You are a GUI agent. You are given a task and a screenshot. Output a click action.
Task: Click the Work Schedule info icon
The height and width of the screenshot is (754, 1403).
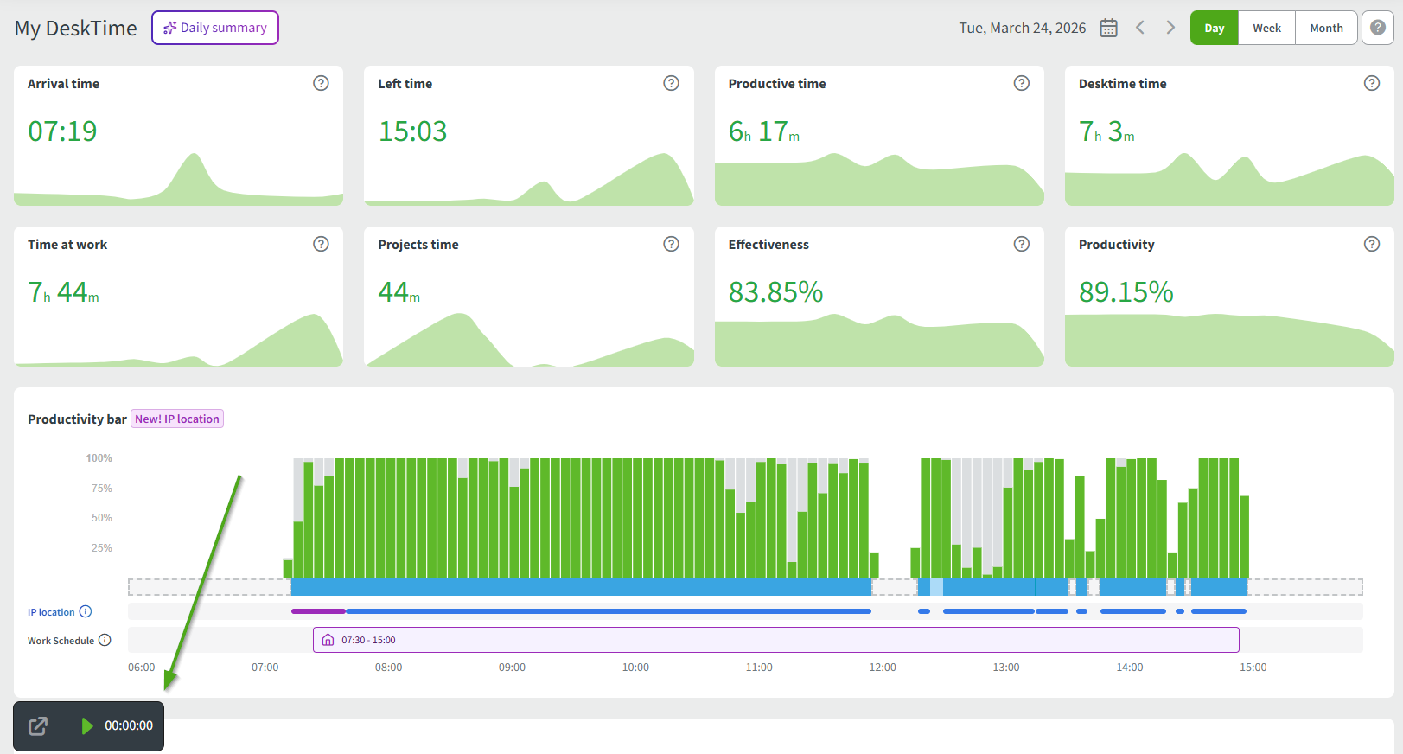tap(105, 640)
